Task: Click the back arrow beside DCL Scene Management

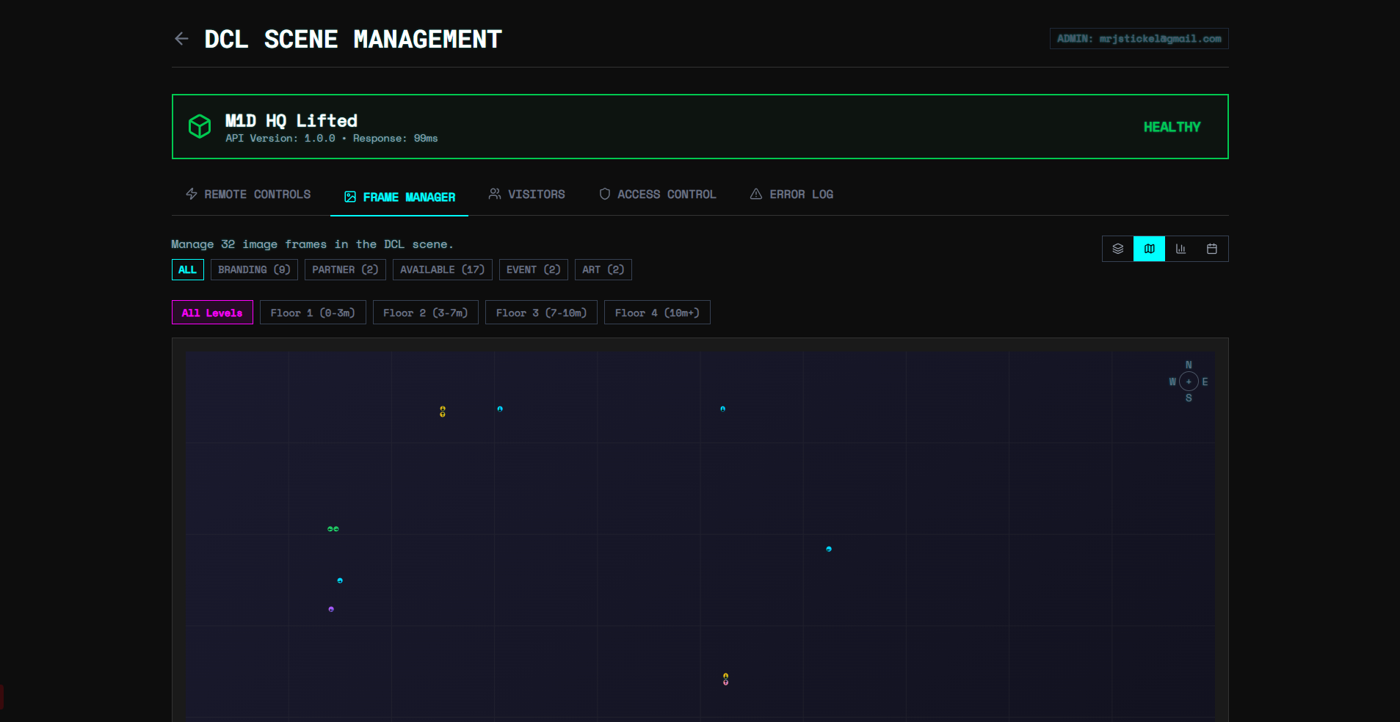Action: [181, 39]
